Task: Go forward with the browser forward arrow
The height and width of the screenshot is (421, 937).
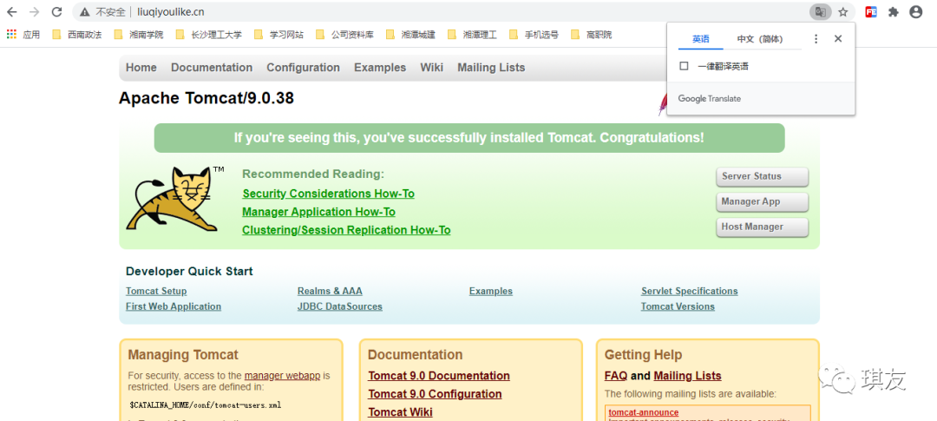Action: (x=34, y=12)
